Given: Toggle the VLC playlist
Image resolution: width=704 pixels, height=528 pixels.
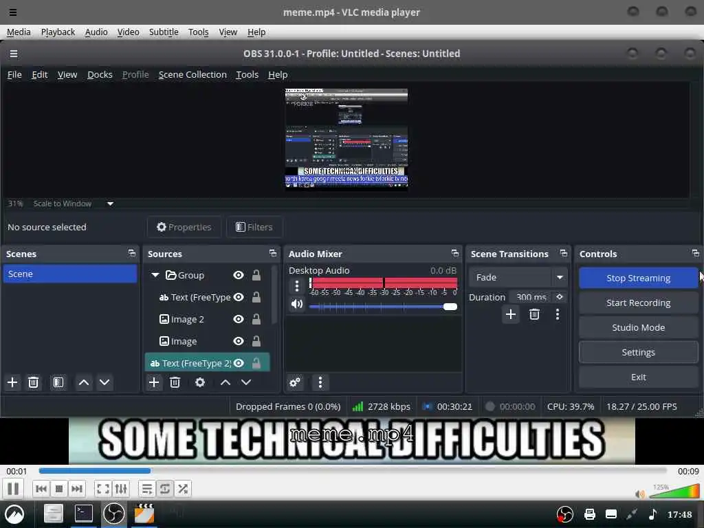Looking at the screenshot, I should [147, 489].
